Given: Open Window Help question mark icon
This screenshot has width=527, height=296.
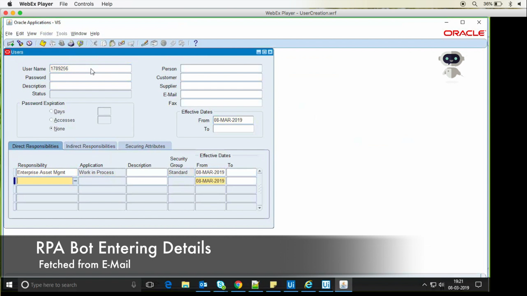Looking at the screenshot, I should [x=196, y=43].
